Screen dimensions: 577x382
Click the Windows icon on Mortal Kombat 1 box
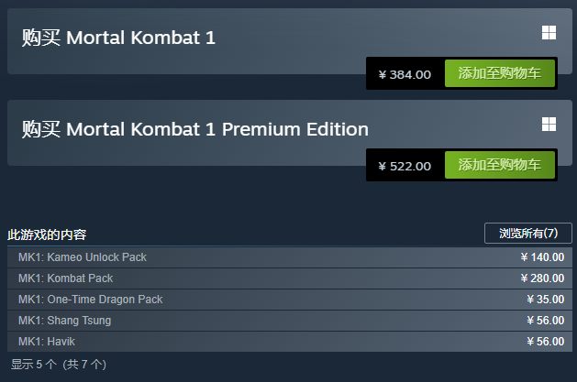click(x=549, y=33)
